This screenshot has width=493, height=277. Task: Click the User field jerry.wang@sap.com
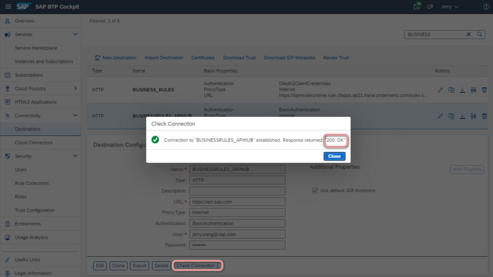pos(238,234)
